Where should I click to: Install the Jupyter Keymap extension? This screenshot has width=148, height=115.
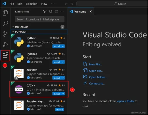pyautogui.click(x=59, y=110)
